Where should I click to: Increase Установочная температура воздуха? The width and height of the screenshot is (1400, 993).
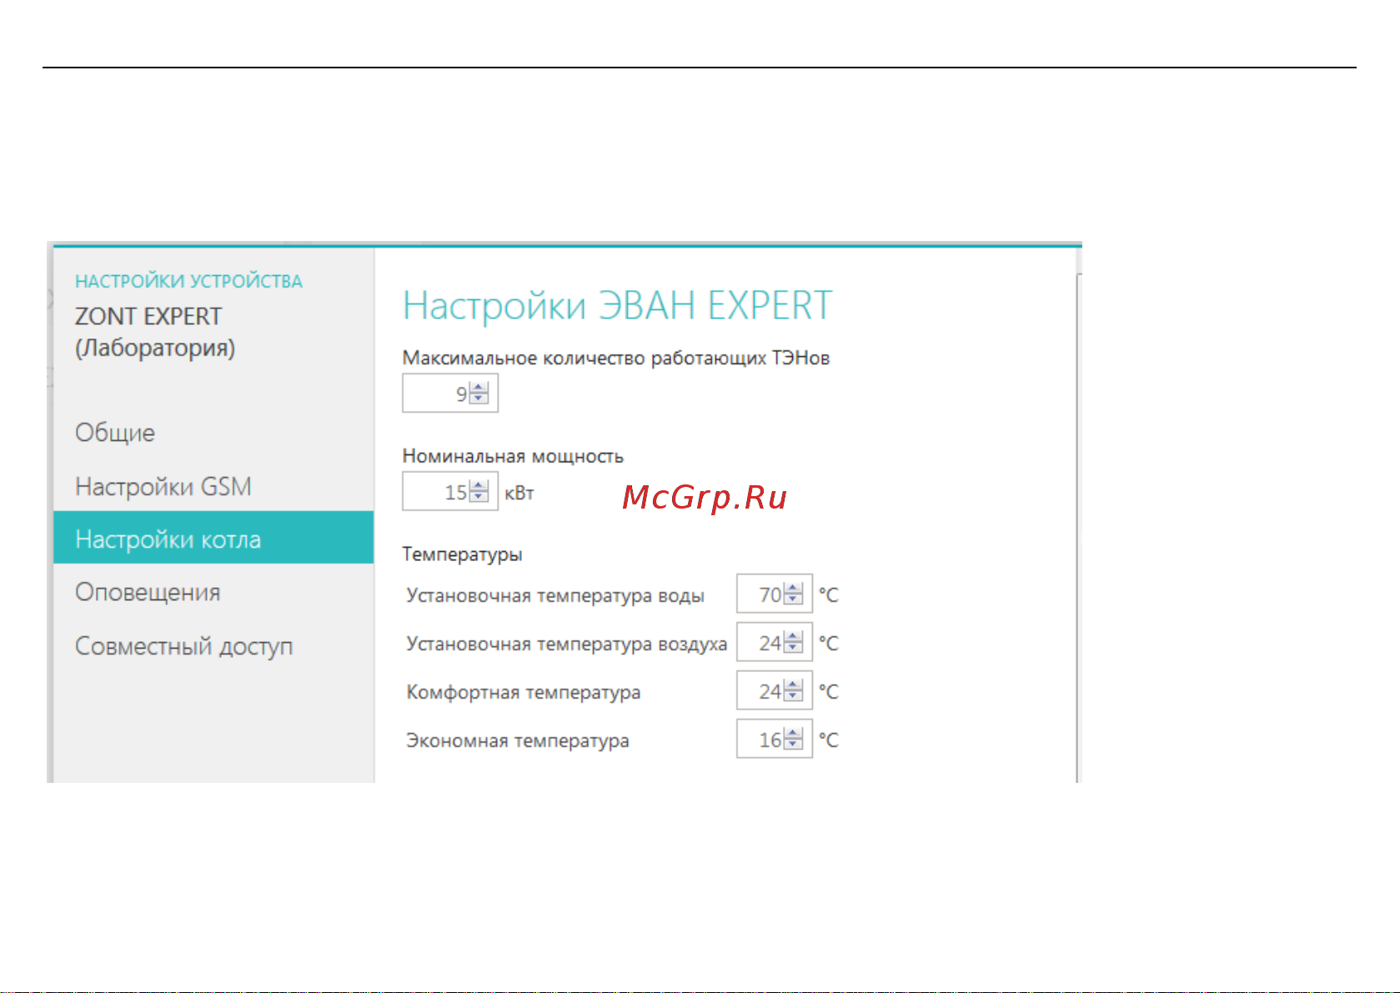click(793, 637)
